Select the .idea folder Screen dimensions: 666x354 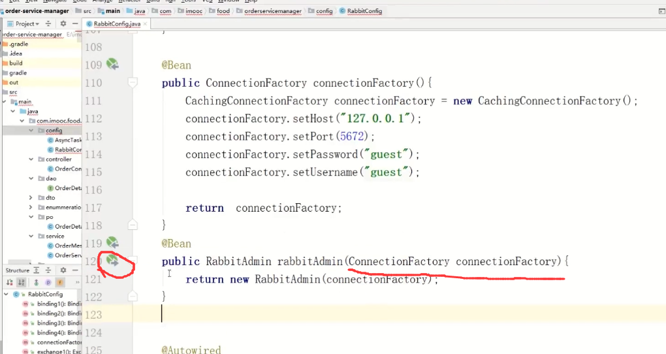tap(12, 54)
